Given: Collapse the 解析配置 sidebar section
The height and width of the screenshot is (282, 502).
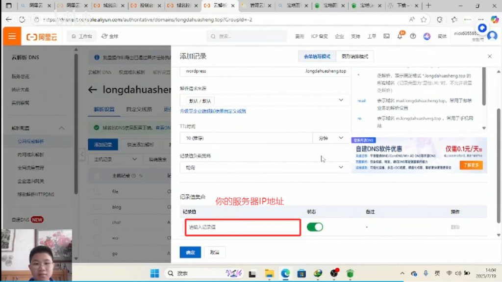Looking at the screenshot, I should pos(61,128).
